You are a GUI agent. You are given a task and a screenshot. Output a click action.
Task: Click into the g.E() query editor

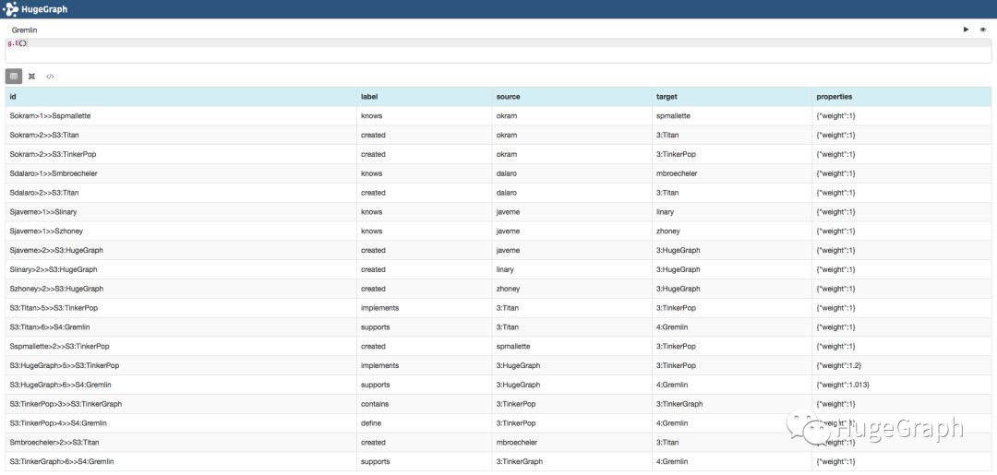coord(498,50)
